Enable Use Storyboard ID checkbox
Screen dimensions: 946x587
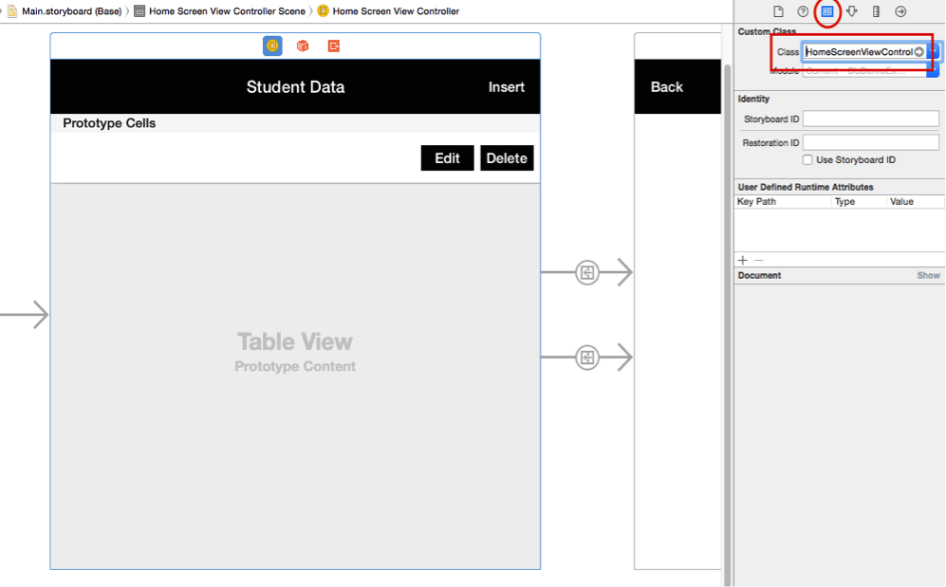tap(807, 159)
